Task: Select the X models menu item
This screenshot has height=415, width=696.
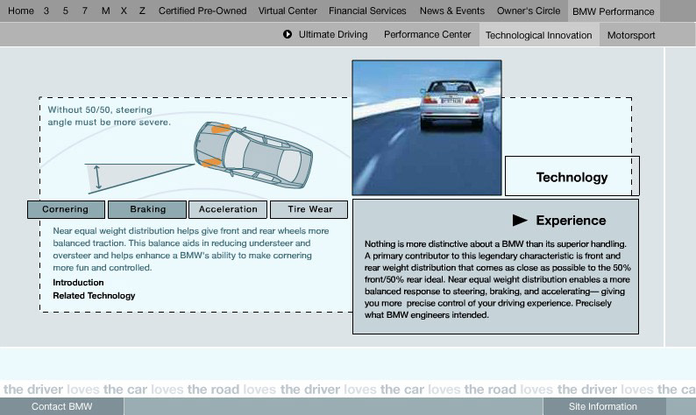Action: 124,11
